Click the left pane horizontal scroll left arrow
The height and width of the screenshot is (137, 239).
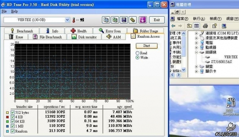(173, 75)
